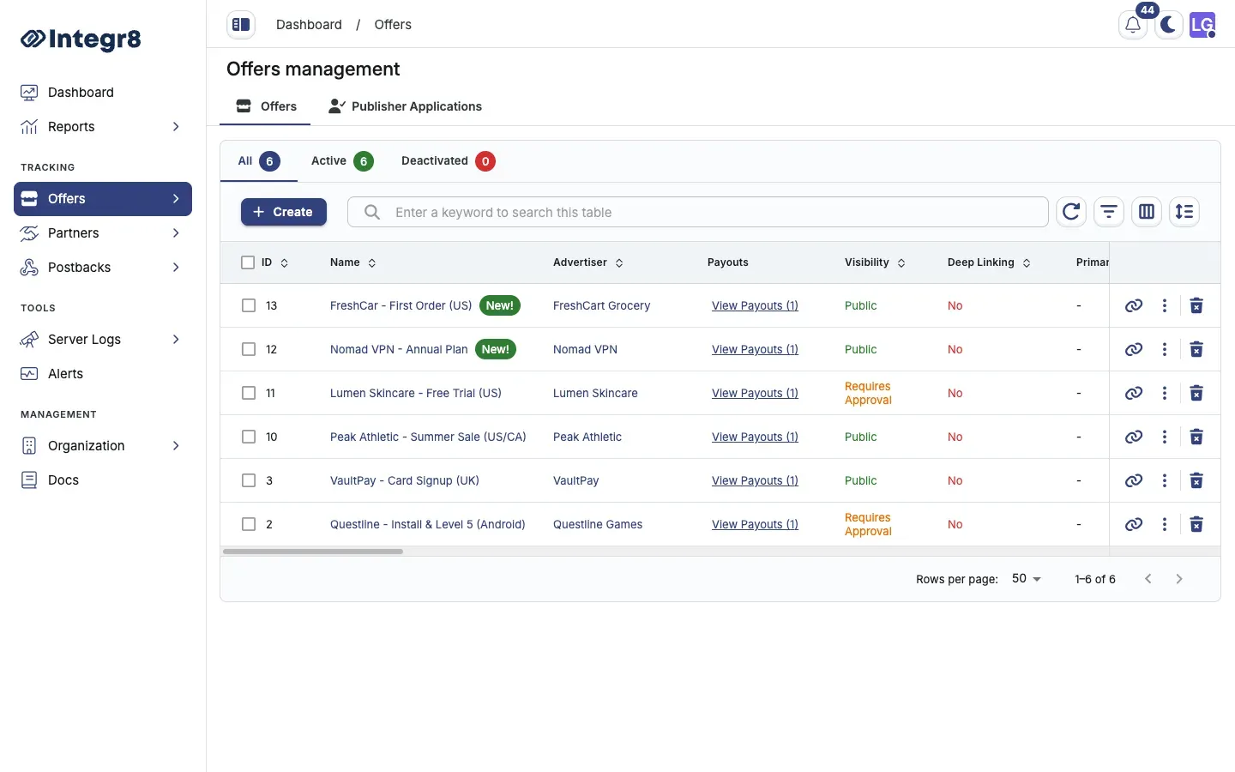Open the table filter icon

pos(1109,212)
